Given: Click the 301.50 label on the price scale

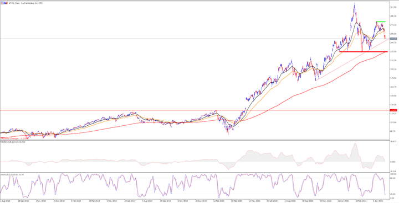Looking at the screenshot, I should point(393,7).
